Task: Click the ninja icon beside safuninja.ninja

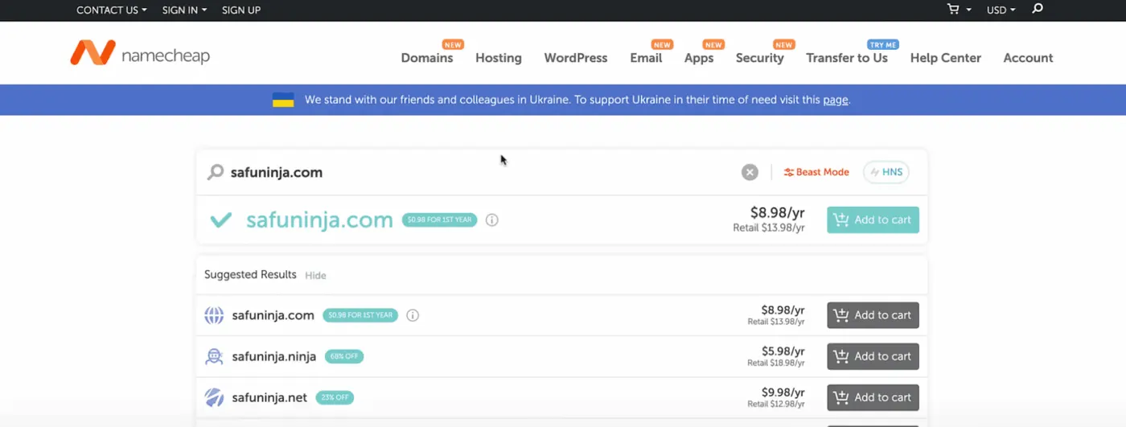Action: coord(214,356)
